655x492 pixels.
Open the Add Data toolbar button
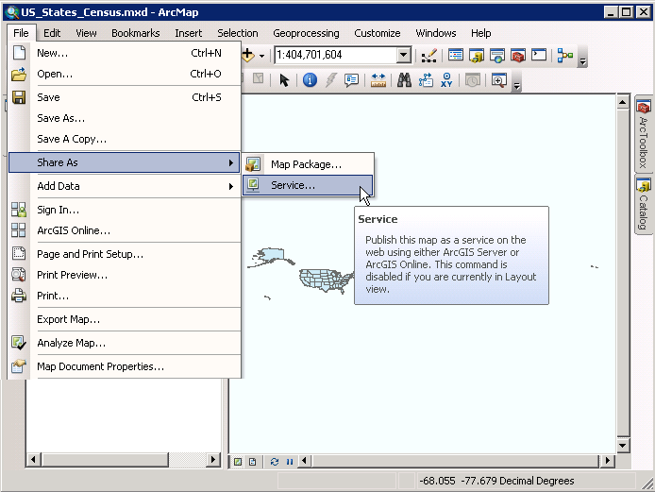[x=247, y=55]
